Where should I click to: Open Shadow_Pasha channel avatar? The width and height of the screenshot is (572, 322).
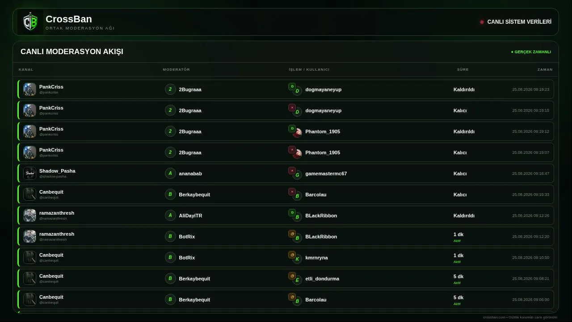[x=30, y=174]
